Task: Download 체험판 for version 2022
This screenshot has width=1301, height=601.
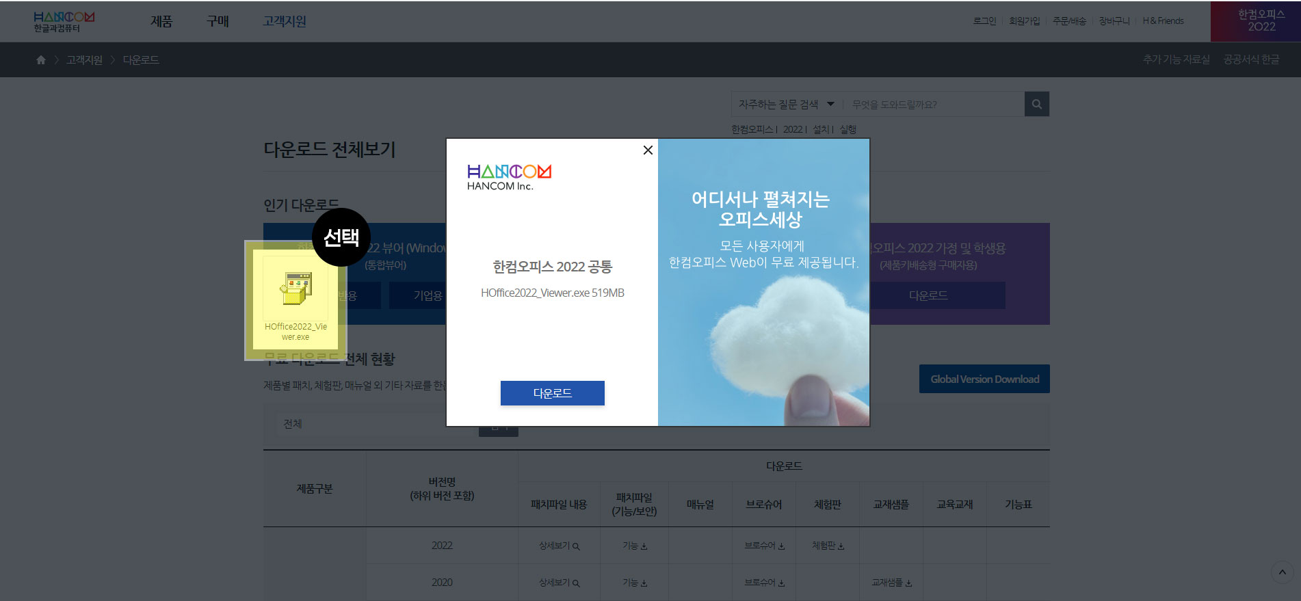Action: [828, 546]
